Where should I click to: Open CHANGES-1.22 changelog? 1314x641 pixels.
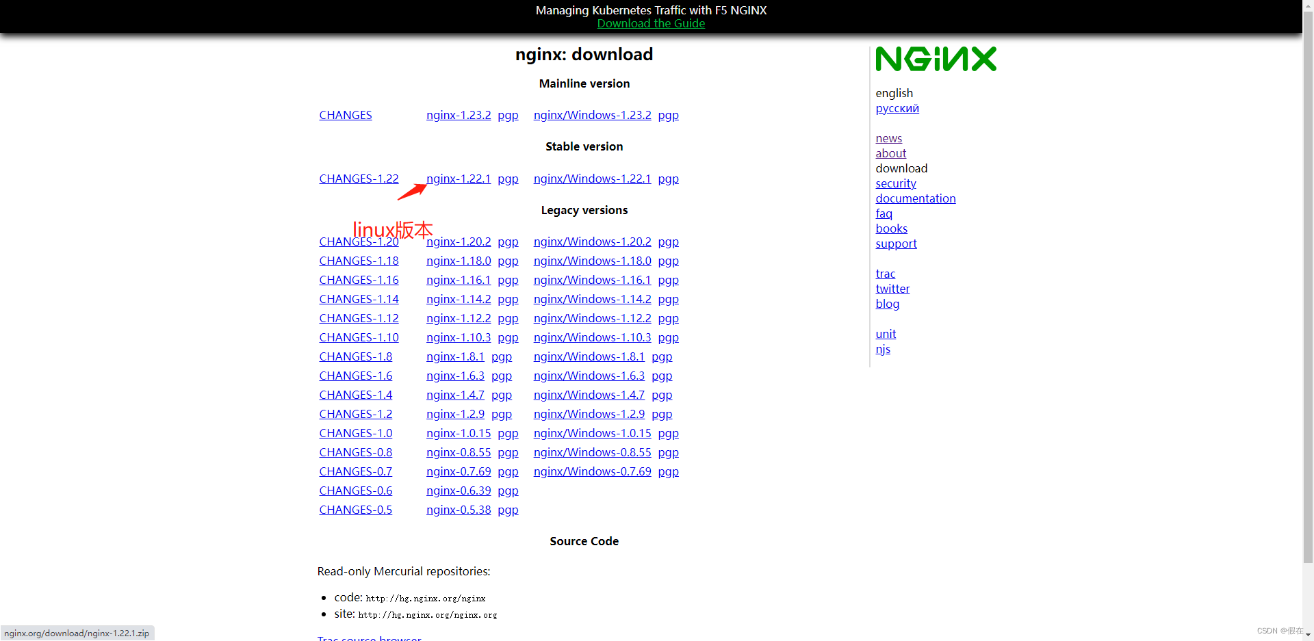(x=359, y=179)
